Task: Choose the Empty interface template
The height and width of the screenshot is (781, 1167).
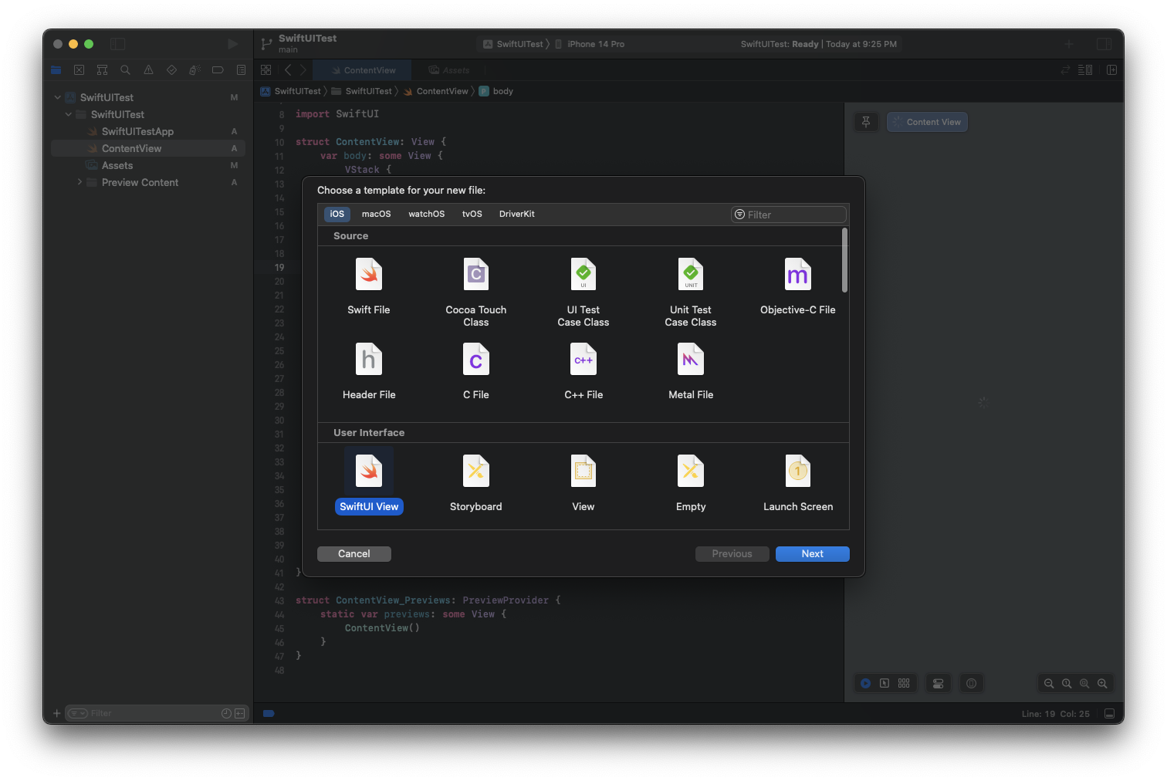Action: tap(691, 483)
